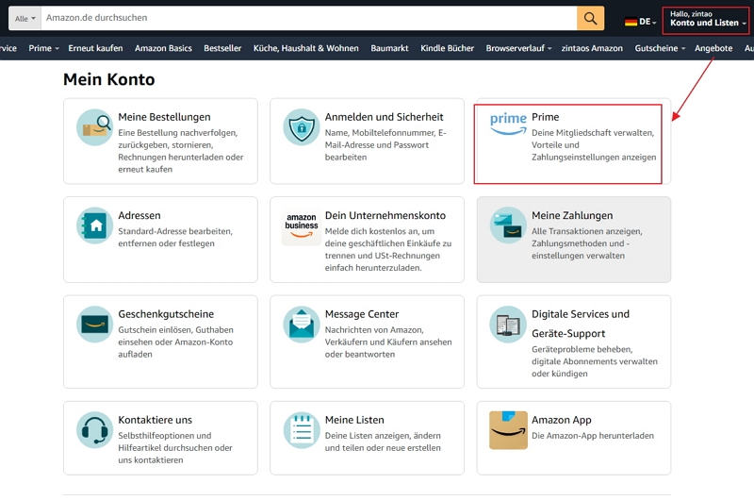
Task: Click the Anmelden und Sicherheit shield icon
Action: 302,127
